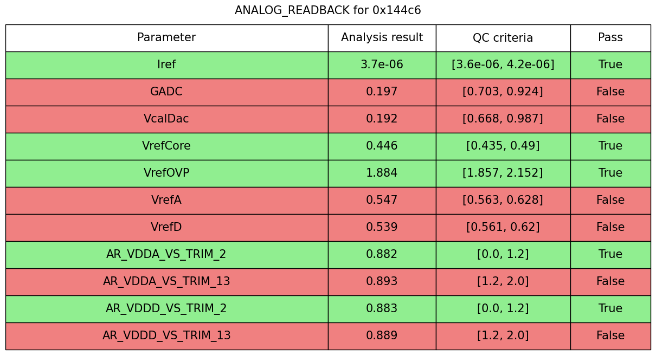Screen dimensions: 656x355
Task: Select the AR_VDDD_VS_TRIM_2 parameter cell
Action: coord(166,309)
